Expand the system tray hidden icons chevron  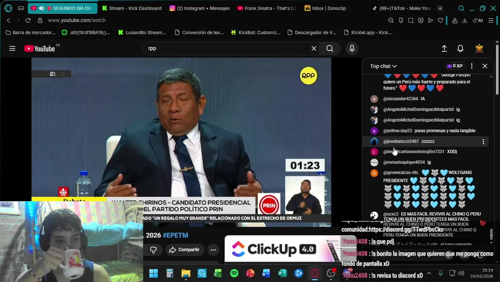click(429, 273)
